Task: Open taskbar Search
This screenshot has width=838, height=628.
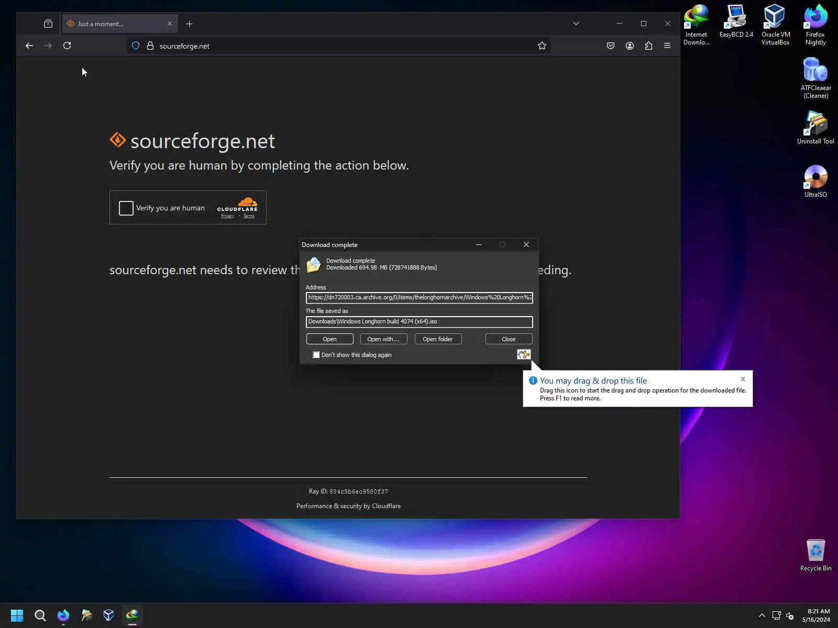Action: (x=40, y=615)
